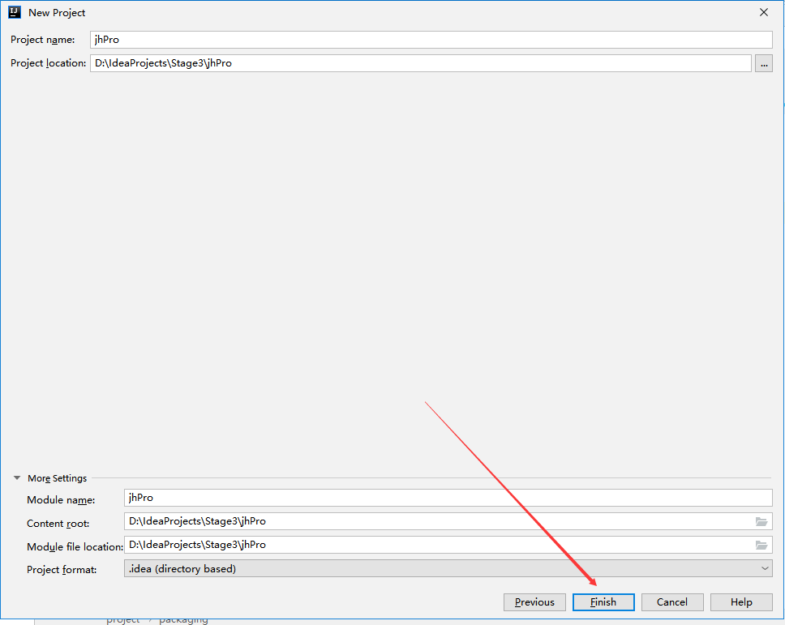
Task: Click the 'Module file location:' label
Action: (x=75, y=547)
